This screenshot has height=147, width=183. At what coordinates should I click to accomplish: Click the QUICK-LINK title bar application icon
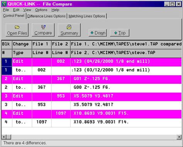(4, 4)
